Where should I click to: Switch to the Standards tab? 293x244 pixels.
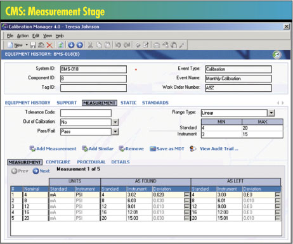pyautogui.click(x=155, y=103)
